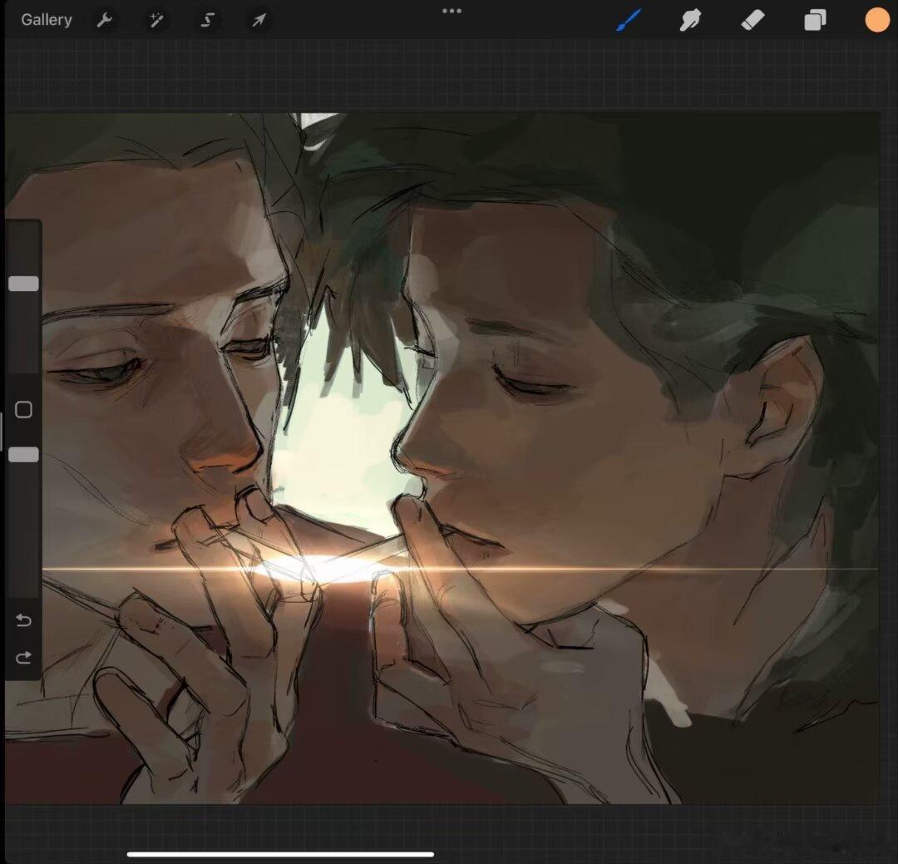Click the brush size slider handle
The width and height of the screenshot is (898, 864).
23,284
